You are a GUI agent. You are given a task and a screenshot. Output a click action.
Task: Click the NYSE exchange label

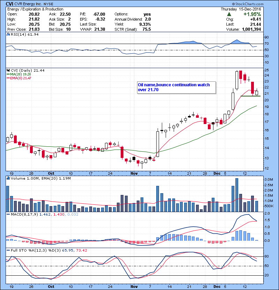click(48, 4)
